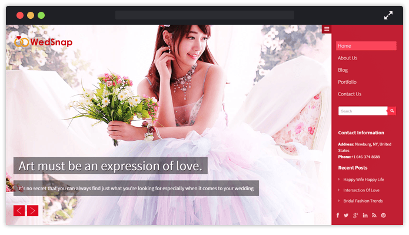409x235 pixels.
Task: Open the Portfolio menu item
Action: (x=347, y=82)
